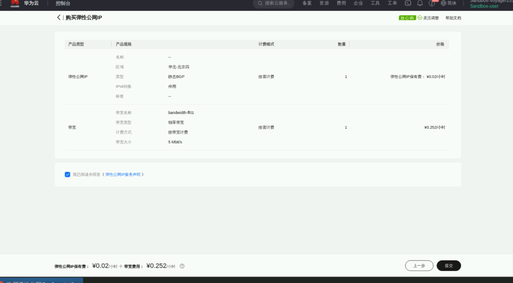513x283 pixels.
Task: Click the 数量 column header
Action: click(342, 44)
